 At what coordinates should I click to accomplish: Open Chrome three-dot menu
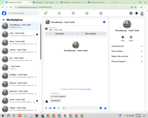click(145, 7)
